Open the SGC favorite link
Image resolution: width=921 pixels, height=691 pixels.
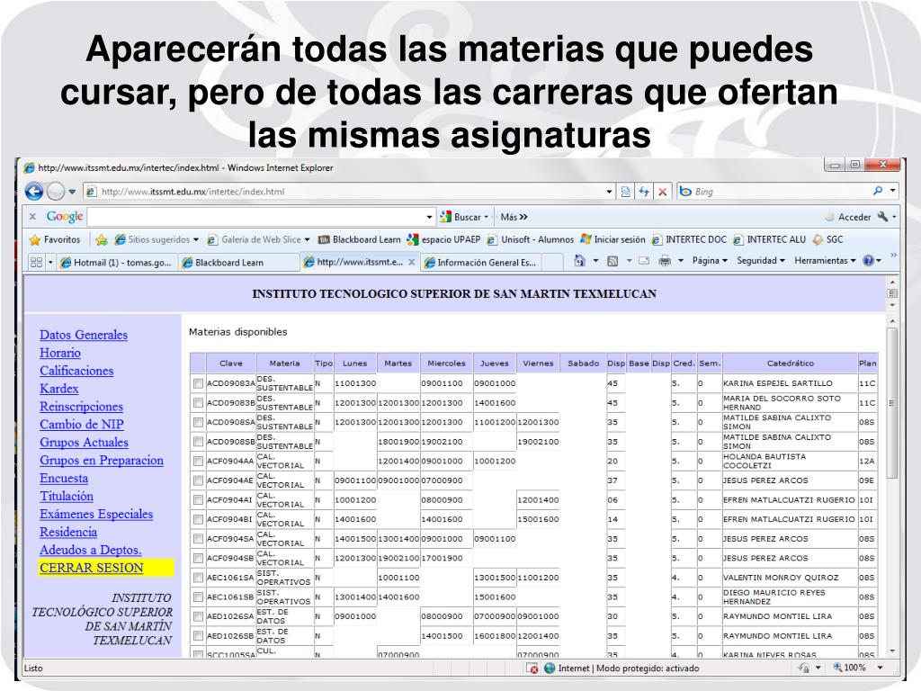point(828,239)
